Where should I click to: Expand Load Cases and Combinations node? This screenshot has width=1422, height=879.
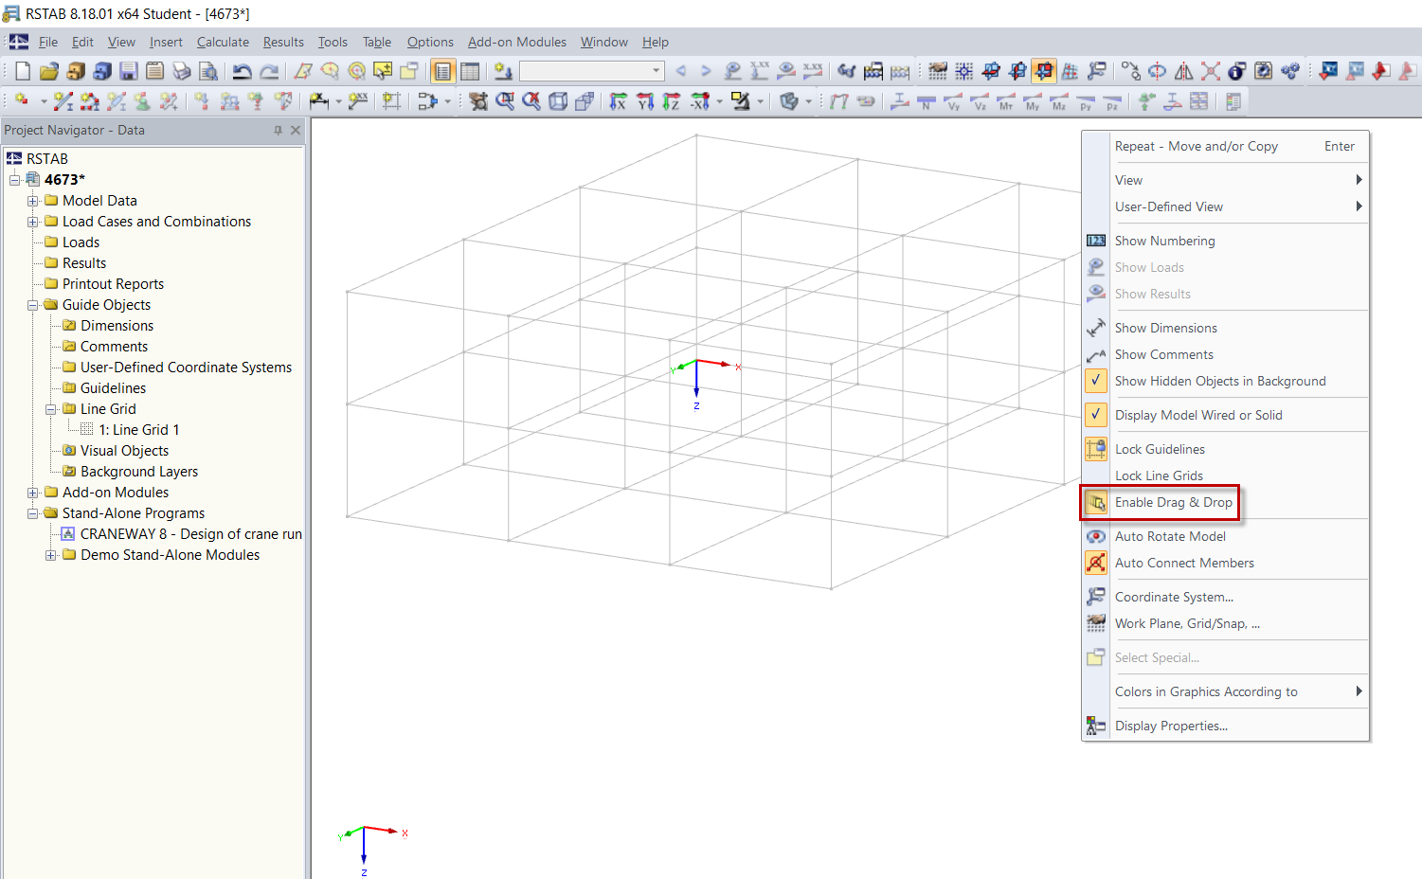[33, 222]
